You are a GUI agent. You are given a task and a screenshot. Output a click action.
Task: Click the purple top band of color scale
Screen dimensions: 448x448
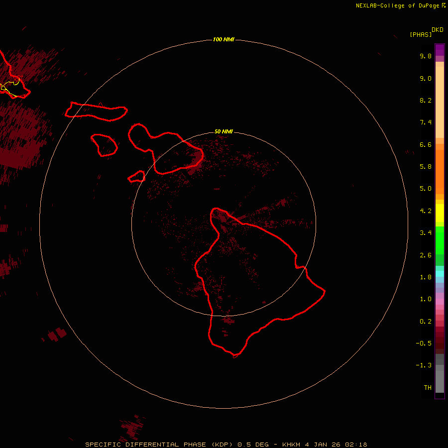(440, 50)
